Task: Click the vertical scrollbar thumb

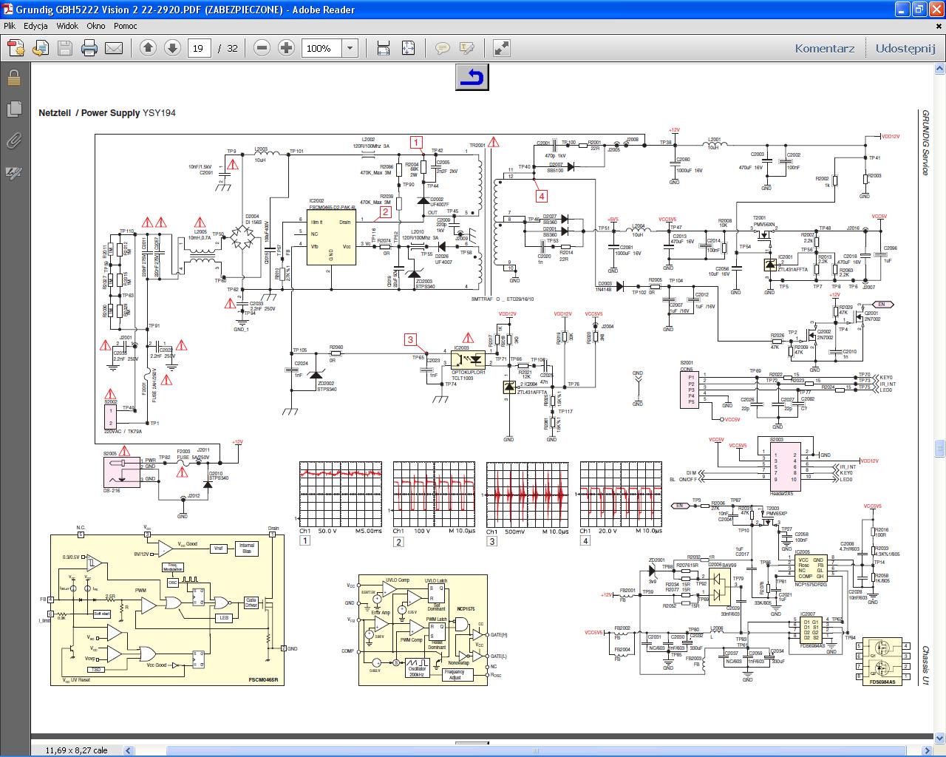Action: pyautogui.click(x=939, y=449)
